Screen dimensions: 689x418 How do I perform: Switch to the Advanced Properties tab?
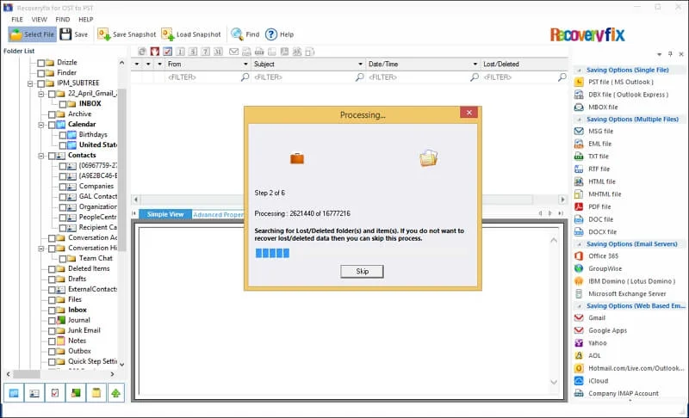[x=218, y=214]
